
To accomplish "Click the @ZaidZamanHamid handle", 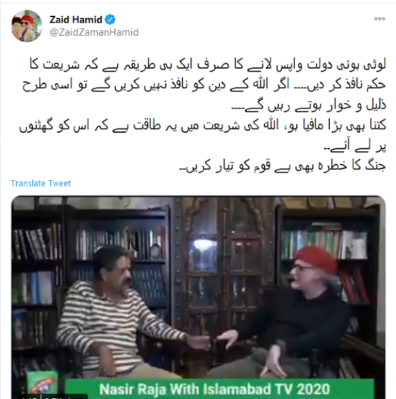I will [x=94, y=32].
